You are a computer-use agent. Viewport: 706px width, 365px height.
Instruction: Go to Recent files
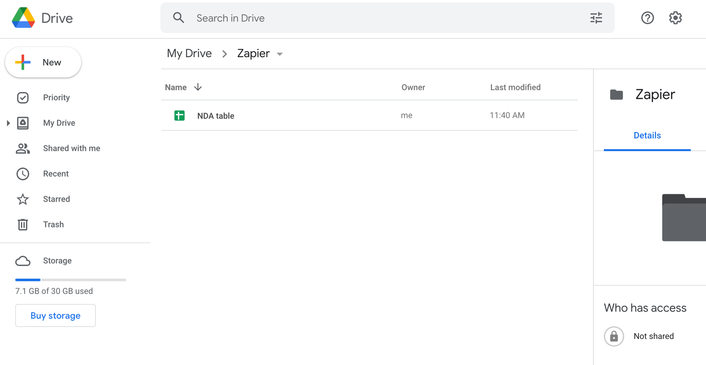tap(56, 174)
